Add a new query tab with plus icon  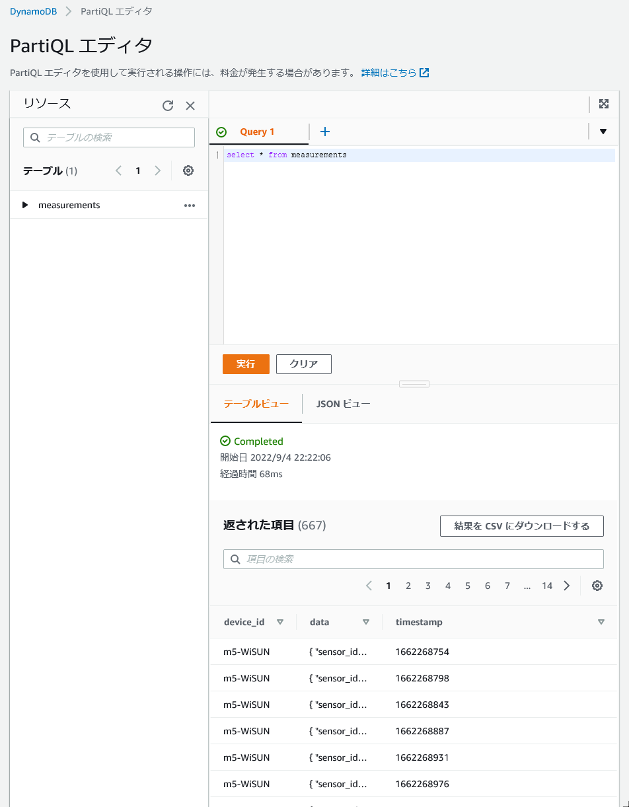pos(325,132)
